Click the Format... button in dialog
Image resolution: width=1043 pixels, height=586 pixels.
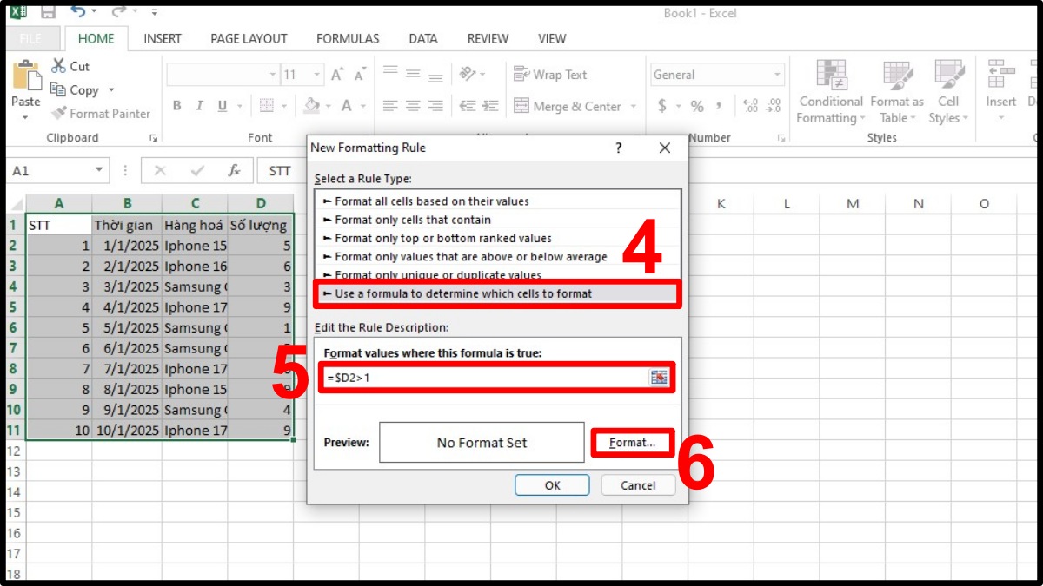coord(632,443)
